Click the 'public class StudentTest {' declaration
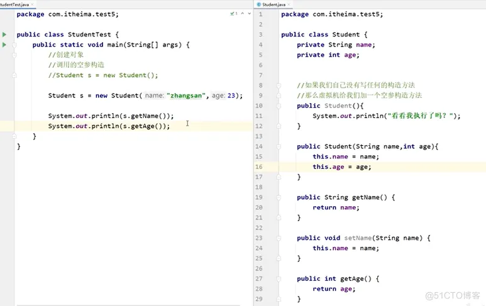This screenshot has width=486, height=306. pos(67,35)
